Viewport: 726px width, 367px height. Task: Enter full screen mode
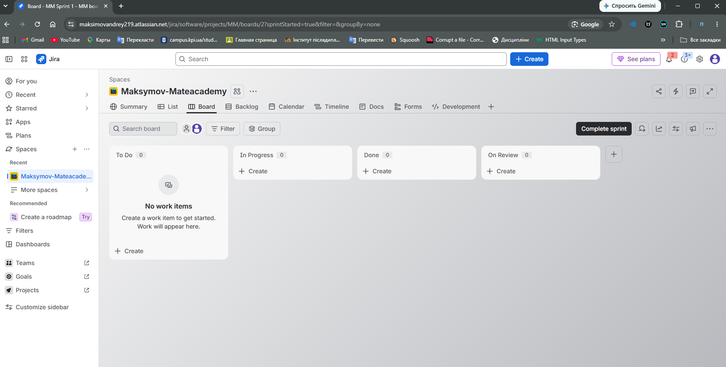pos(710,91)
